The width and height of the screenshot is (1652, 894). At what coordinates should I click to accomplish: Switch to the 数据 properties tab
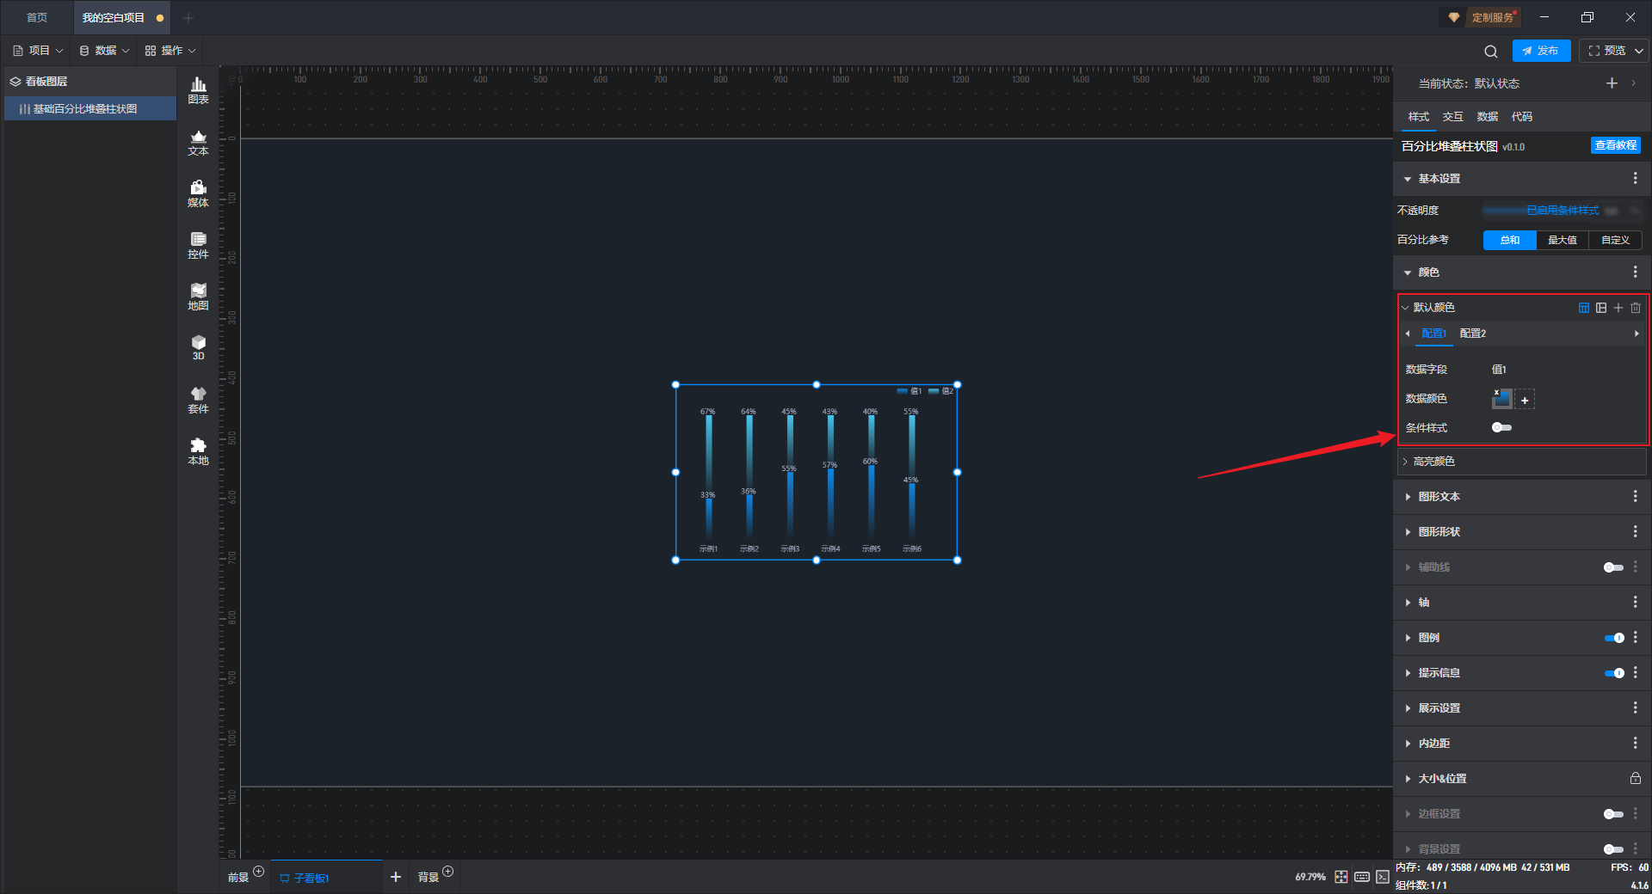(1488, 117)
